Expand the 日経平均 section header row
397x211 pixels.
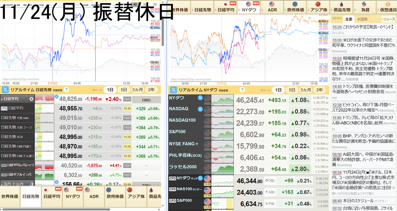tap(17, 99)
